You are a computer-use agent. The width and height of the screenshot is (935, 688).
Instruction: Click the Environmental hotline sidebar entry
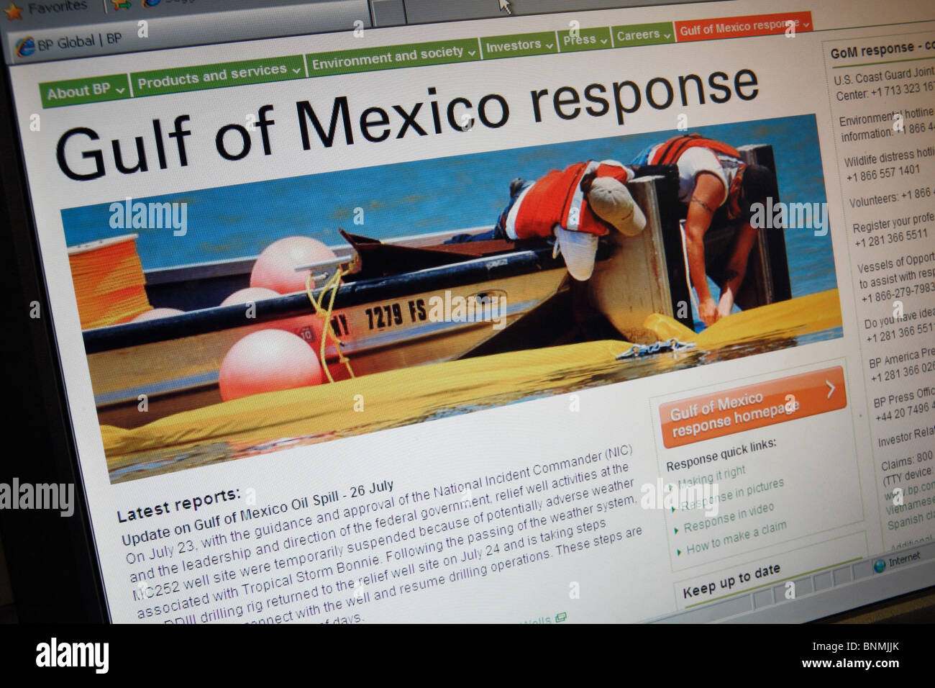pos(886,124)
